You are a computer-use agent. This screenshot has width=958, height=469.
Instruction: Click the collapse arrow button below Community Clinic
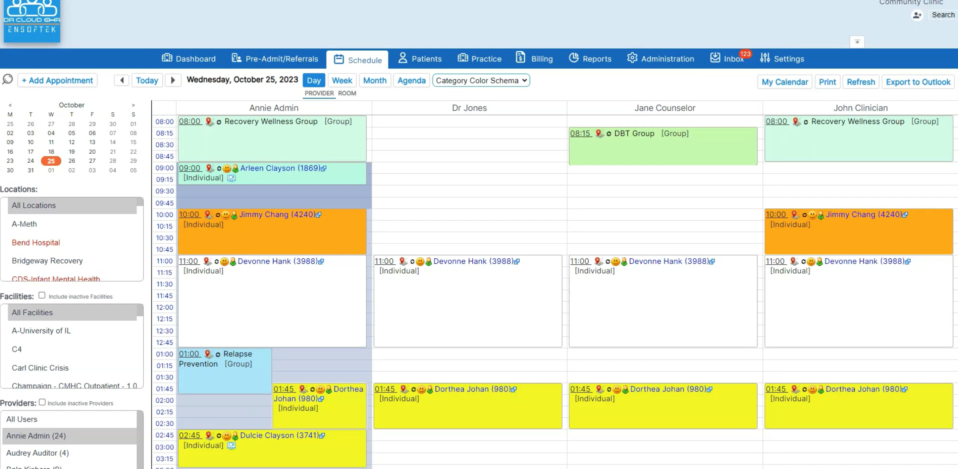pyautogui.click(x=857, y=42)
